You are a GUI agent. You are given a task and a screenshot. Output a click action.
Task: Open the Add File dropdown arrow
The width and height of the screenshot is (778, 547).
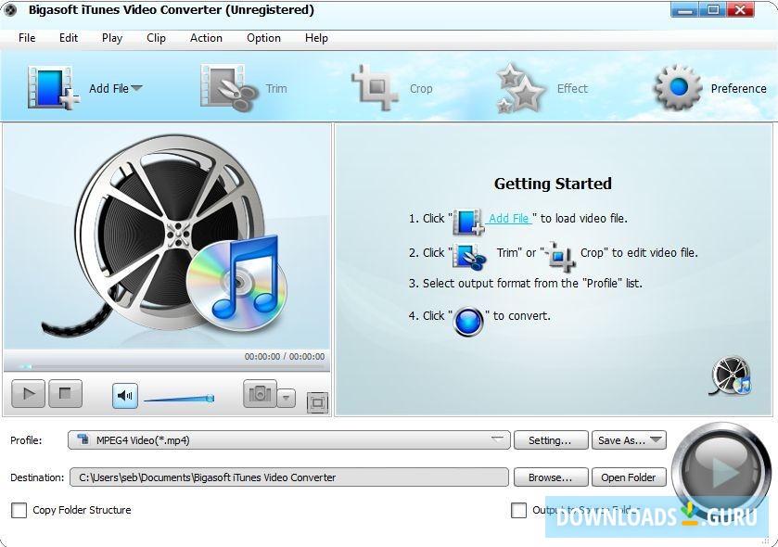pyautogui.click(x=136, y=88)
